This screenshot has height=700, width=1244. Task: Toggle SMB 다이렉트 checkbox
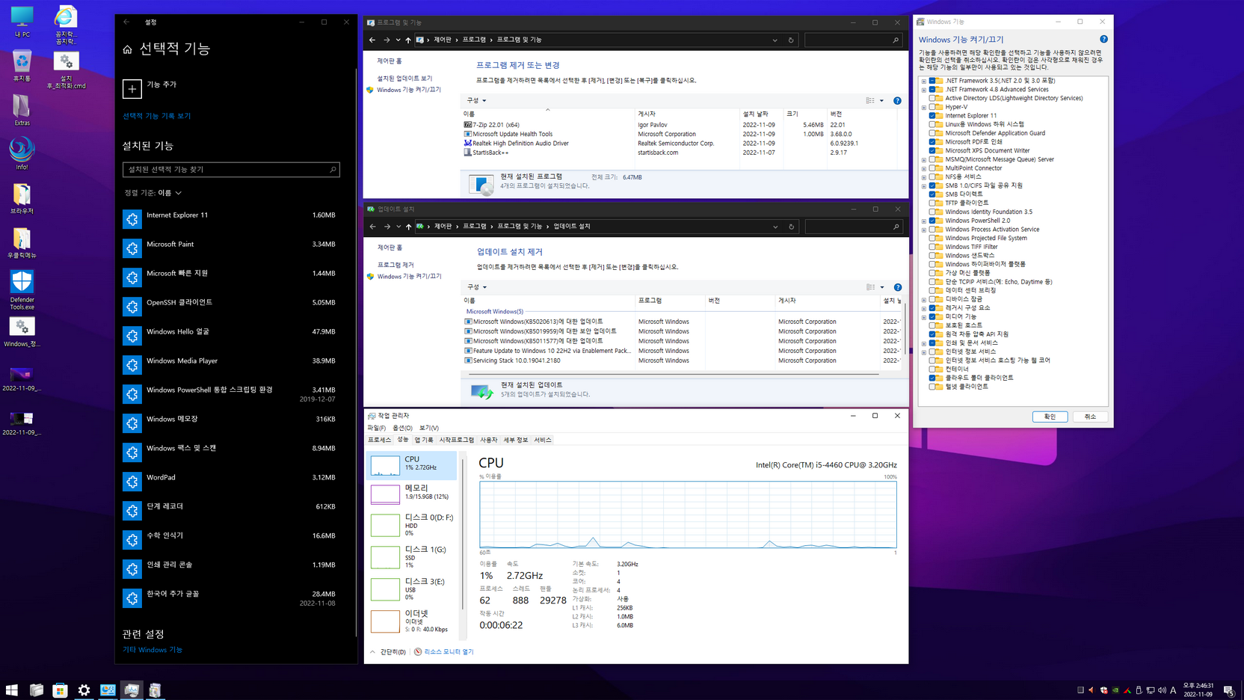click(932, 194)
